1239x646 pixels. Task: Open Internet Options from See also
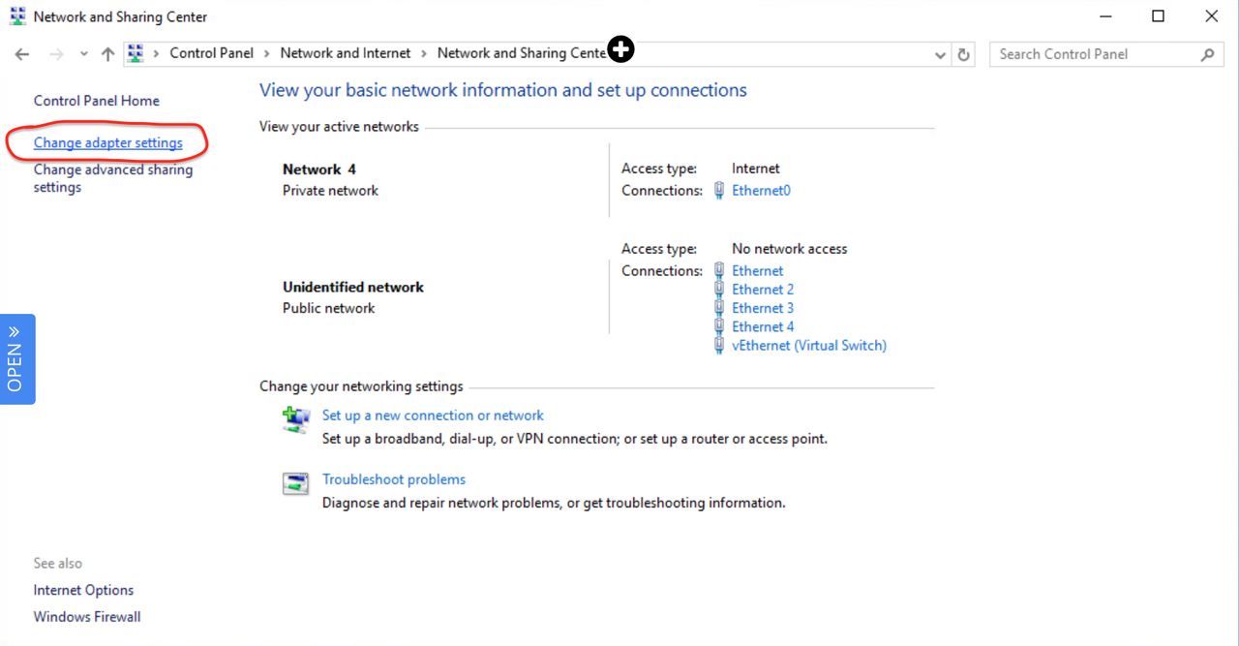83,589
